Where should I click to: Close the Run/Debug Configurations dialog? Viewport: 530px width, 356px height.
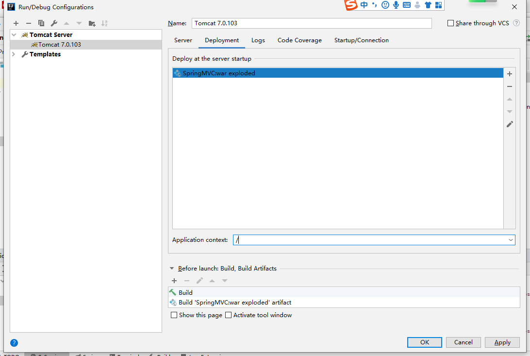514,7
